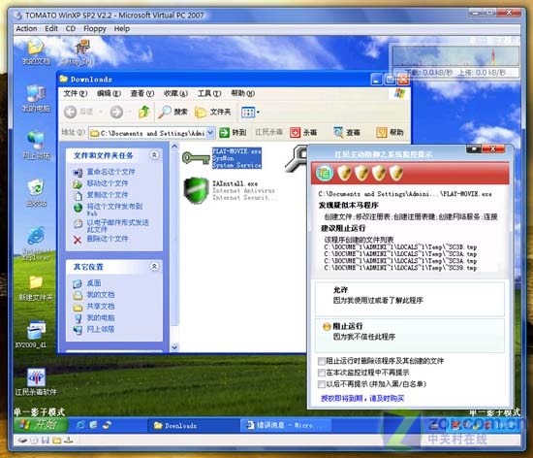Switch to 错误消息 taskbar button

(285, 425)
